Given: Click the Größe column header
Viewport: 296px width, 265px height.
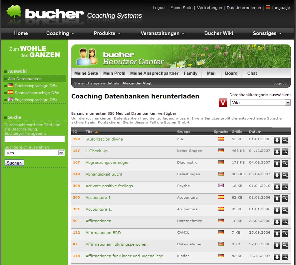Looking at the screenshot, I should (237, 132).
